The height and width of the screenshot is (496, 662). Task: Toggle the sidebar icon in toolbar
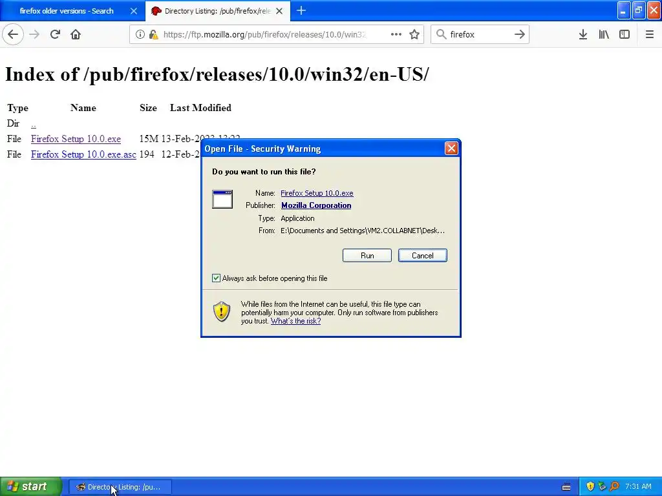[x=625, y=34]
